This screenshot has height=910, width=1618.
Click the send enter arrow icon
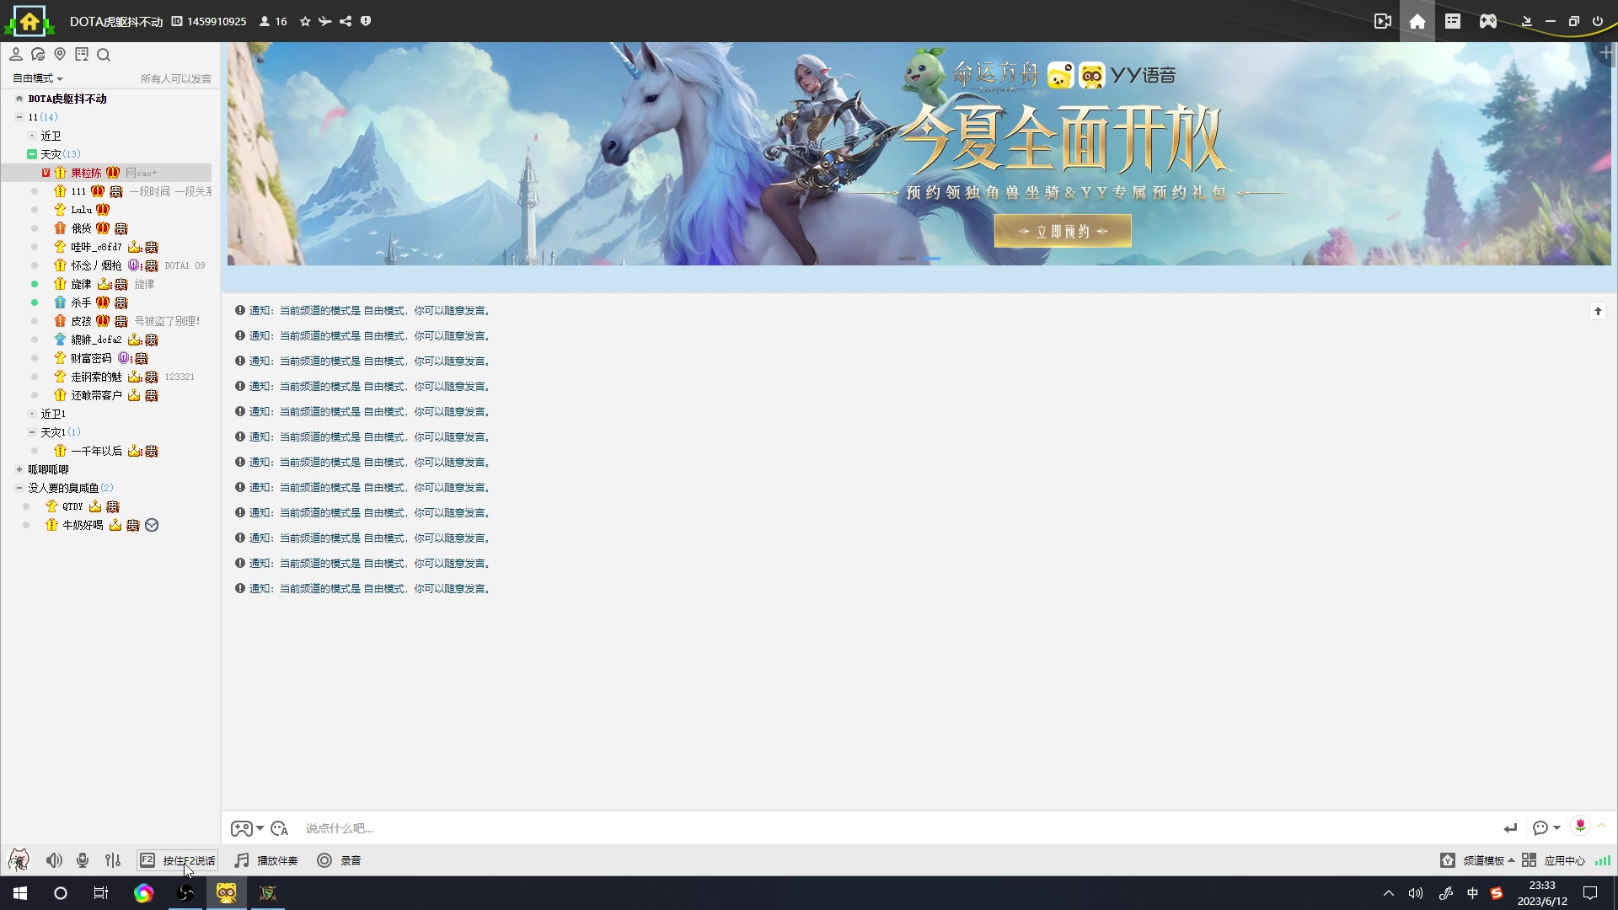[x=1510, y=828]
